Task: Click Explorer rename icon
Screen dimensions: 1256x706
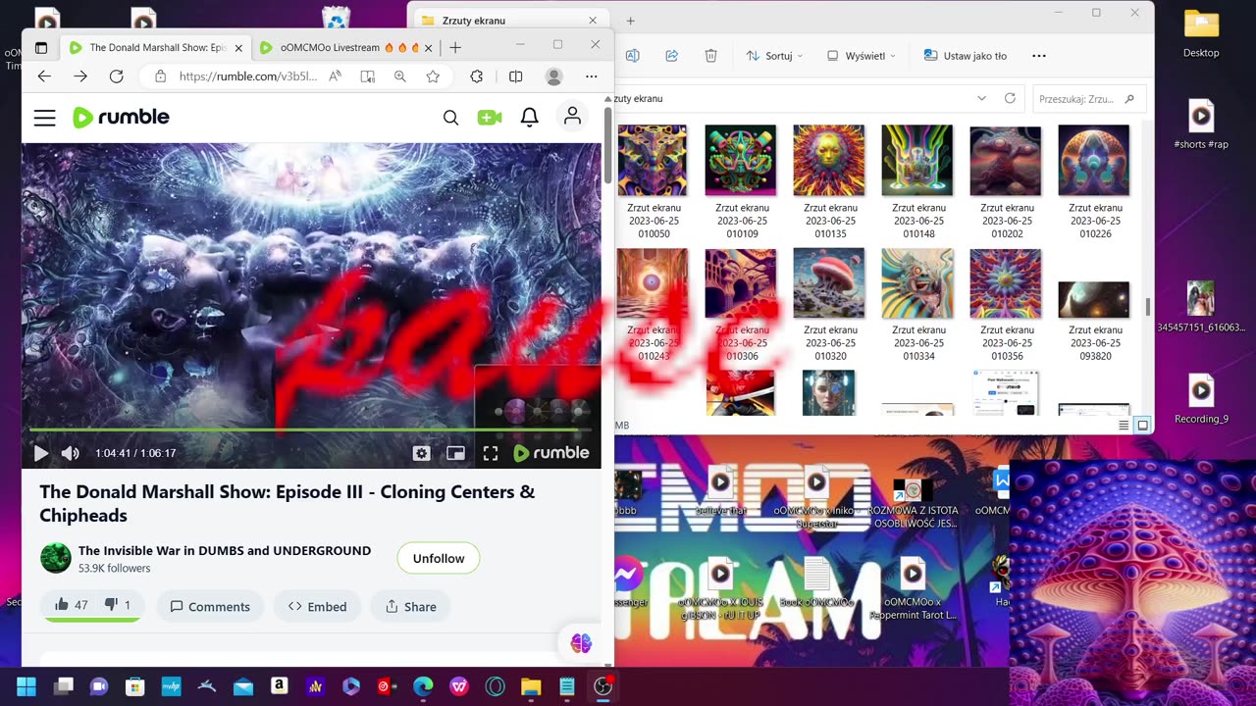Action: (x=633, y=56)
